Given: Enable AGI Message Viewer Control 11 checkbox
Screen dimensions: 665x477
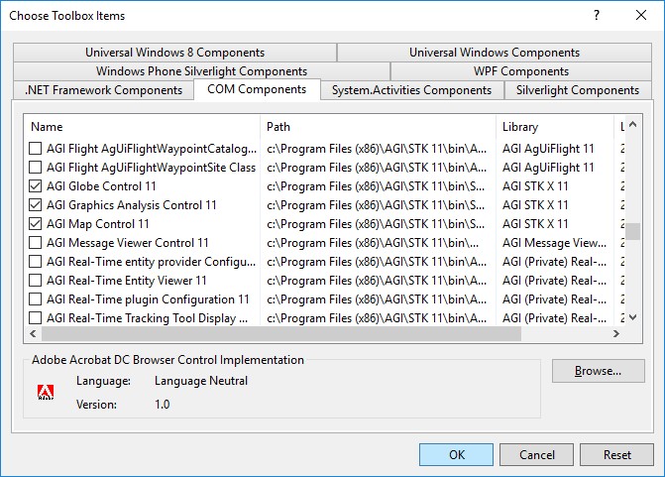Looking at the screenshot, I should click(36, 243).
